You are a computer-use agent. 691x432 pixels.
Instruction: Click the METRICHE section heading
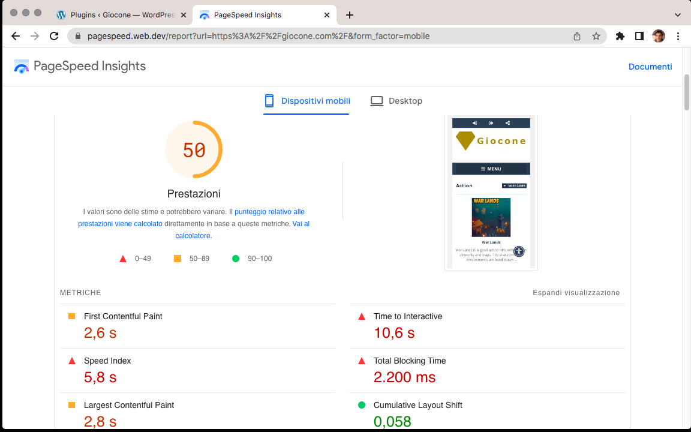click(80, 293)
